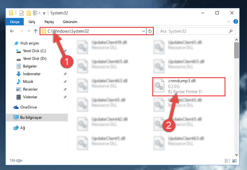The height and width of the screenshot is (170, 247).
Task: Open the Dosya menu
Action: [x=15, y=22]
